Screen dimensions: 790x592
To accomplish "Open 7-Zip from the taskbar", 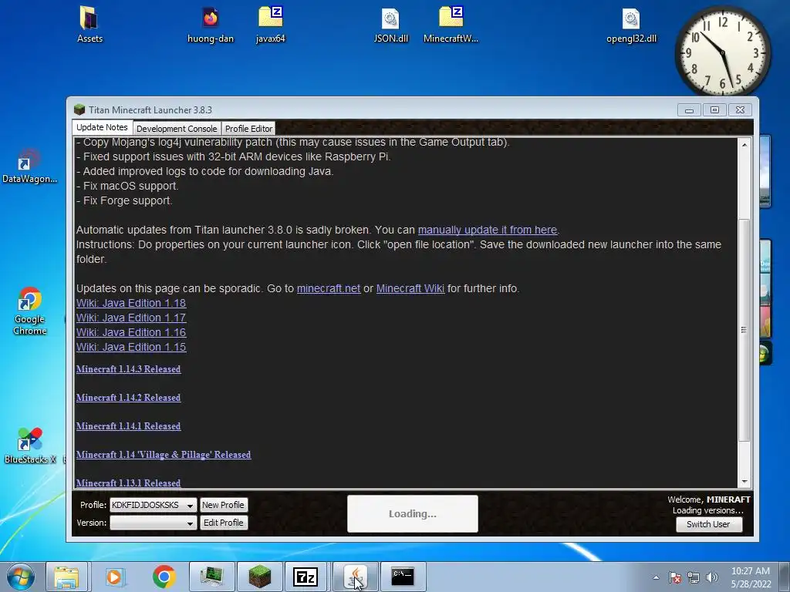I will coord(306,577).
